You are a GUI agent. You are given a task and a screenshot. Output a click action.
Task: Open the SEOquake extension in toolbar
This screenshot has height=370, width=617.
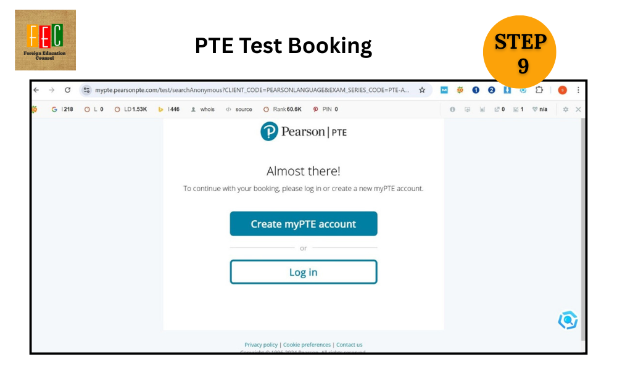[x=460, y=90]
